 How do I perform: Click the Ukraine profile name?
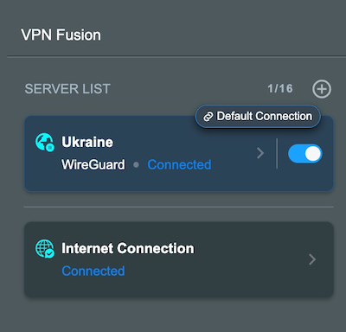87,142
